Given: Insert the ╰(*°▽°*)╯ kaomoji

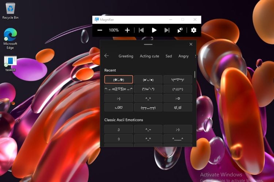Looking at the screenshot, I should click(178, 80).
